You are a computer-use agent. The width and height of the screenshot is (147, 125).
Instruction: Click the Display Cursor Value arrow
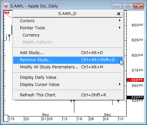[x=120, y=84]
